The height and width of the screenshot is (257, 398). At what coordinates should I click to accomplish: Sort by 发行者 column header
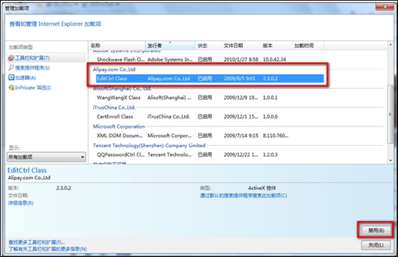pyautogui.click(x=170, y=45)
